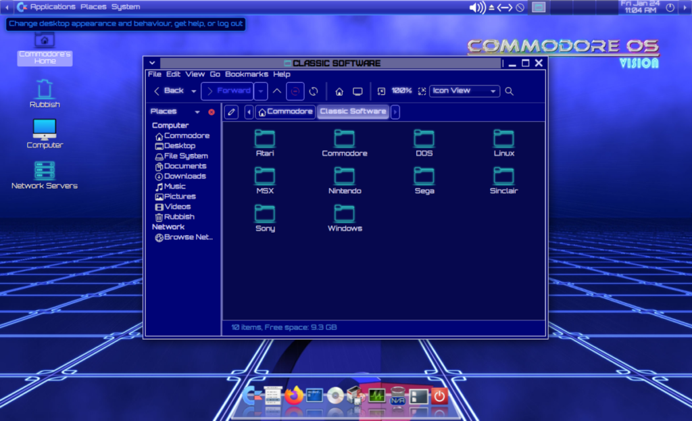The width and height of the screenshot is (692, 421).
Task: Click the red power button in dock
Action: [x=439, y=396]
